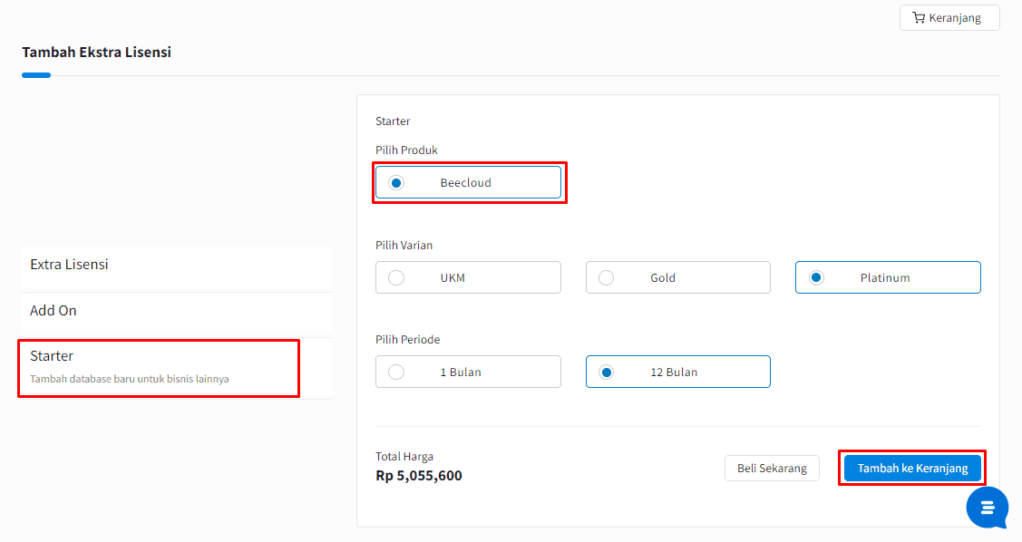Click the Beli Sekarang button
Screen dimensions: 1022x542
[772, 469]
